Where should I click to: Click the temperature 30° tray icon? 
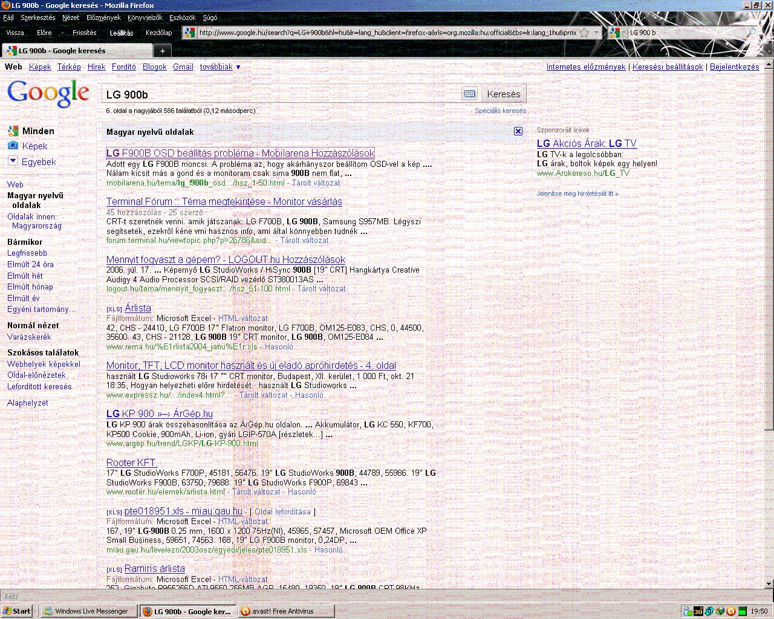click(x=698, y=611)
